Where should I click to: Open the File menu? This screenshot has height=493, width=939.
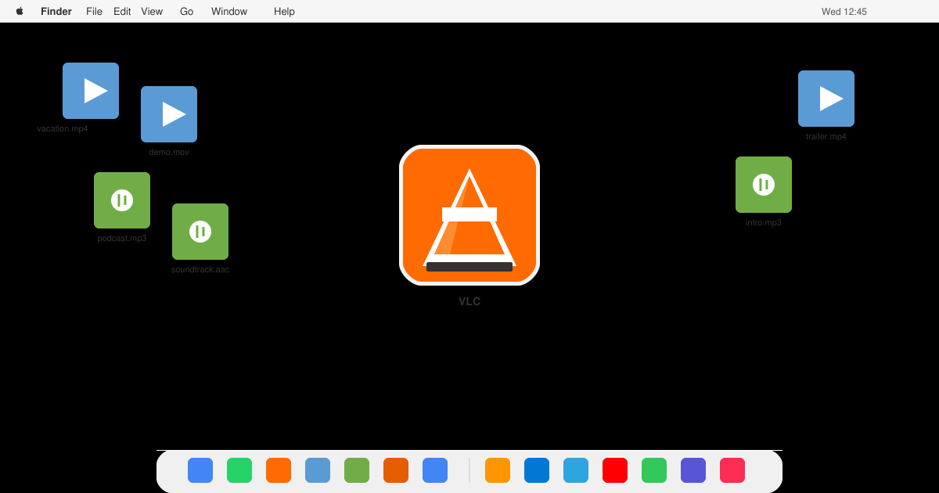pos(94,12)
